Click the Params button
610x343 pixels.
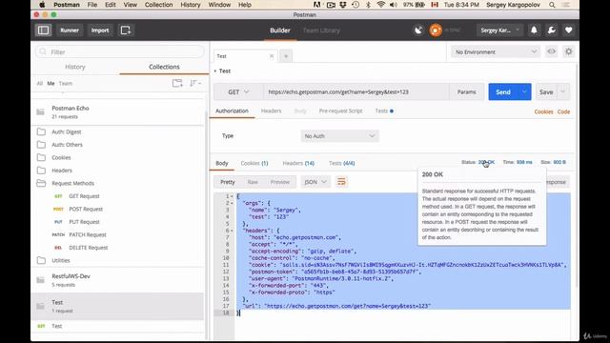(466, 92)
